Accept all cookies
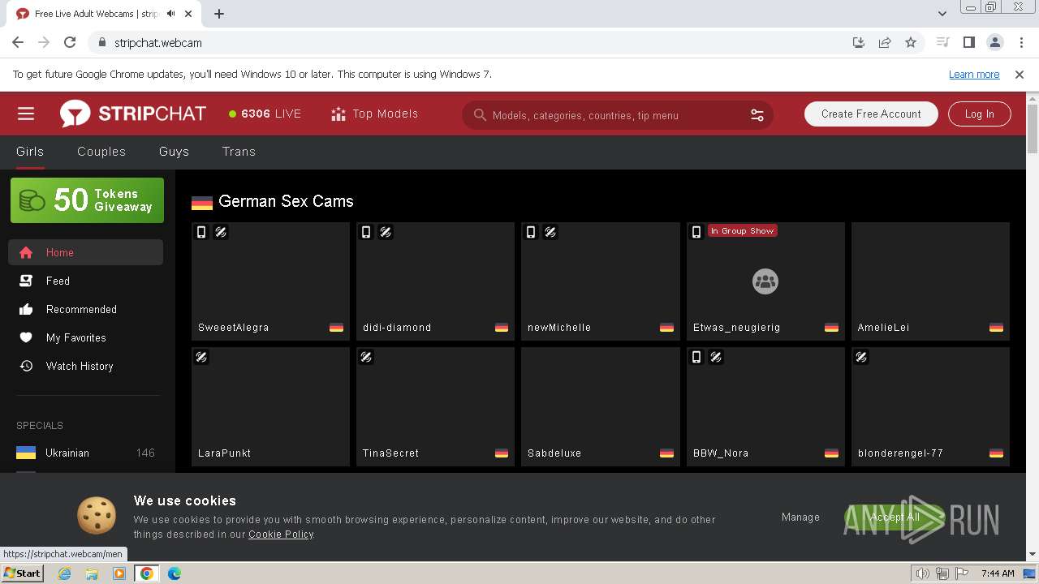The image size is (1039, 584). click(x=895, y=517)
